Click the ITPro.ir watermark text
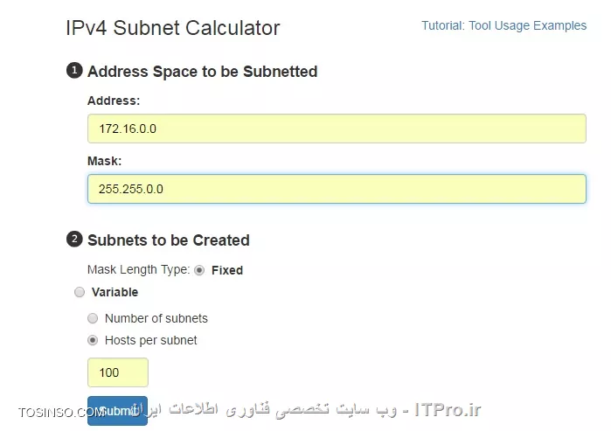 pos(448,409)
